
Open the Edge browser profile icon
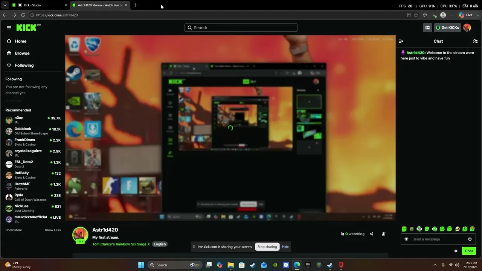(443, 15)
